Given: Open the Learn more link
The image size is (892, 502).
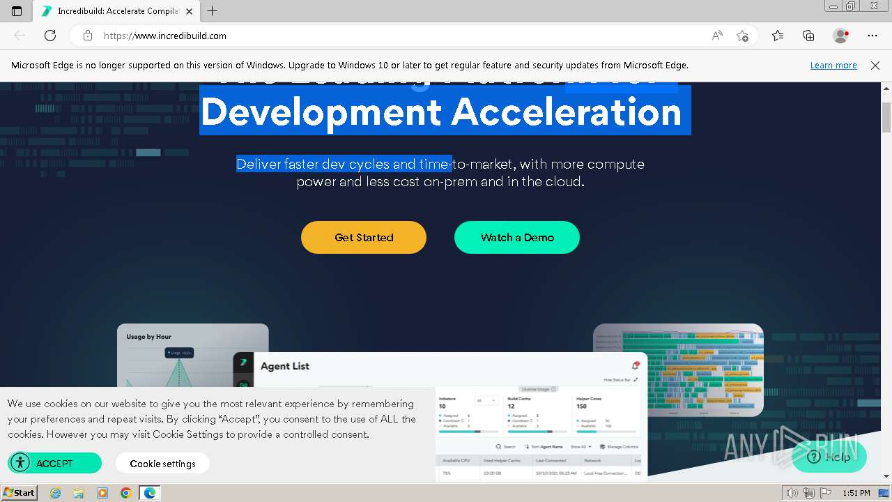Looking at the screenshot, I should click(x=833, y=66).
